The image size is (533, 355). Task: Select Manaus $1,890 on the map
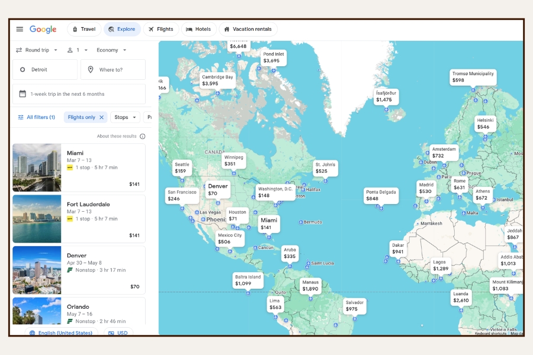pos(310,285)
